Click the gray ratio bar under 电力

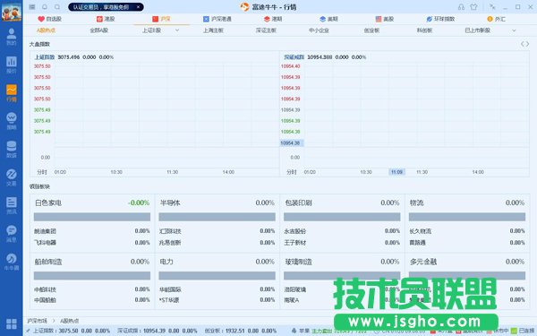217,276
